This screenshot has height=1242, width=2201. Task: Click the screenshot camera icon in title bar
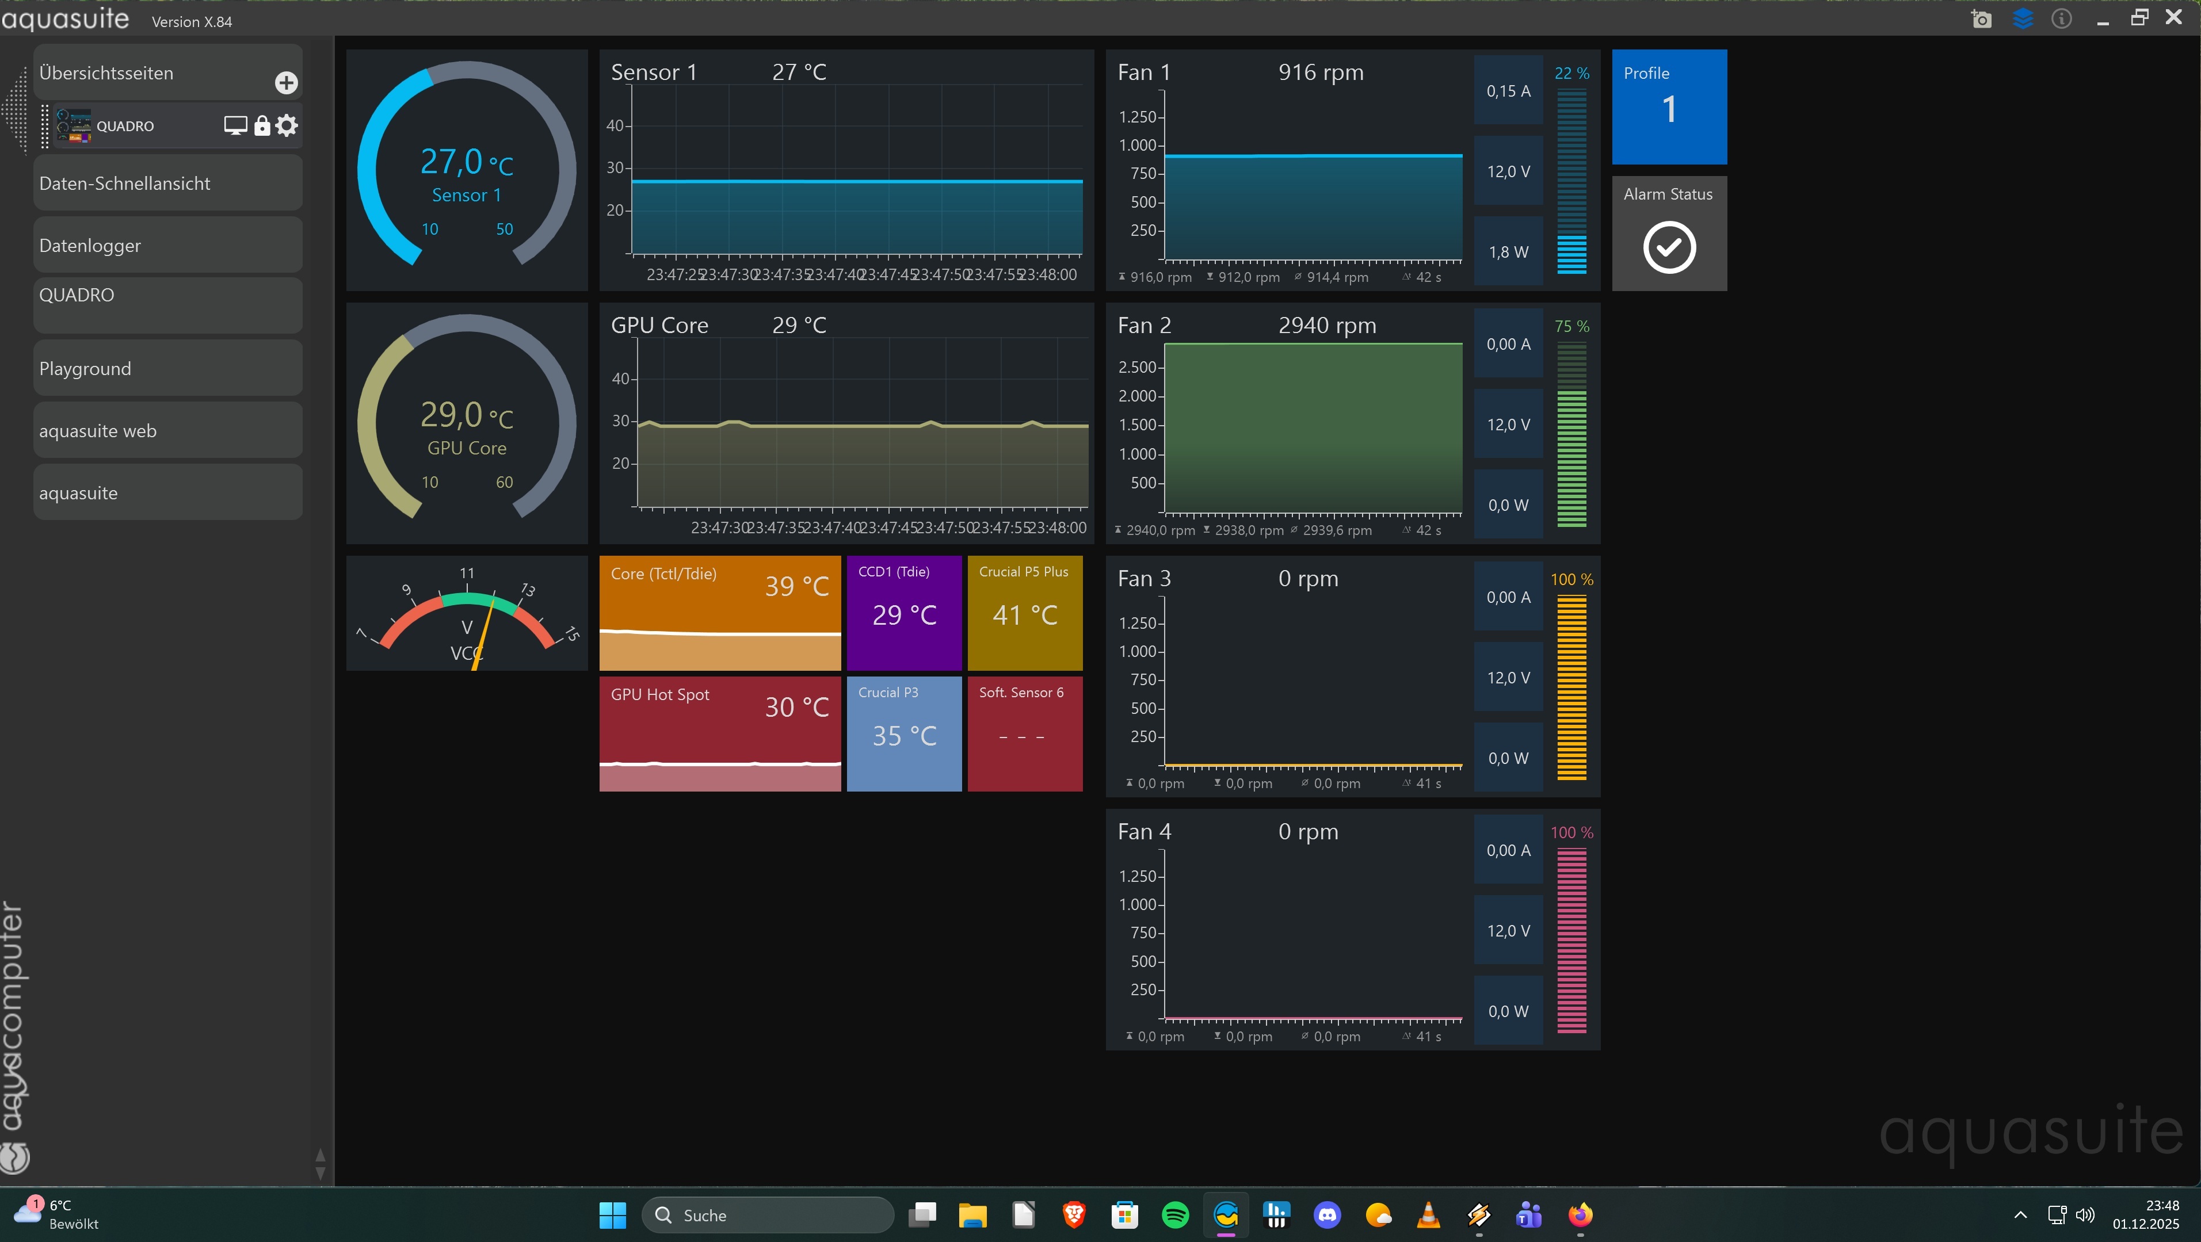coord(1981,19)
